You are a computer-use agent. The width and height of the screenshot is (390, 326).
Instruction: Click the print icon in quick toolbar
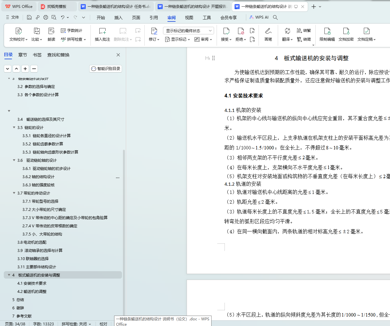pos(46,17)
